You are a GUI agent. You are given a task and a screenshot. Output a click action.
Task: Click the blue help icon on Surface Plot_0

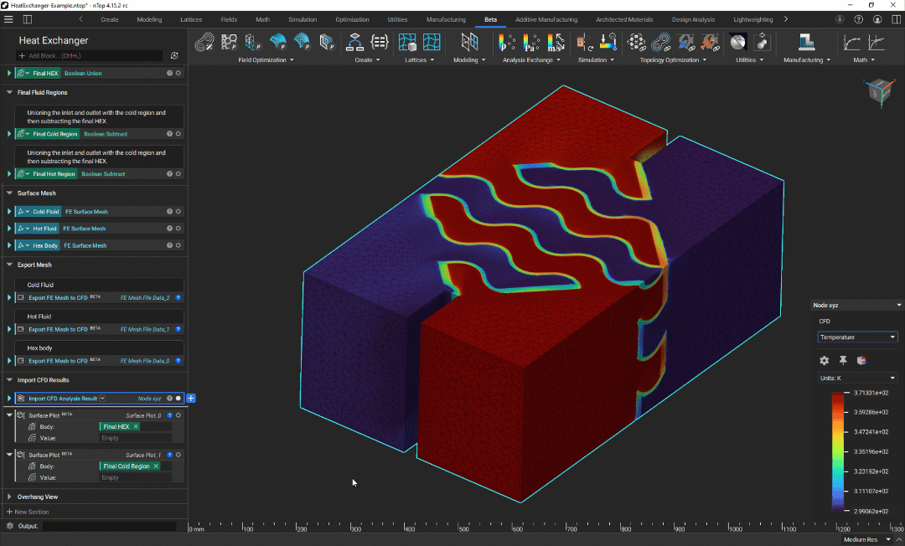pos(169,415)
